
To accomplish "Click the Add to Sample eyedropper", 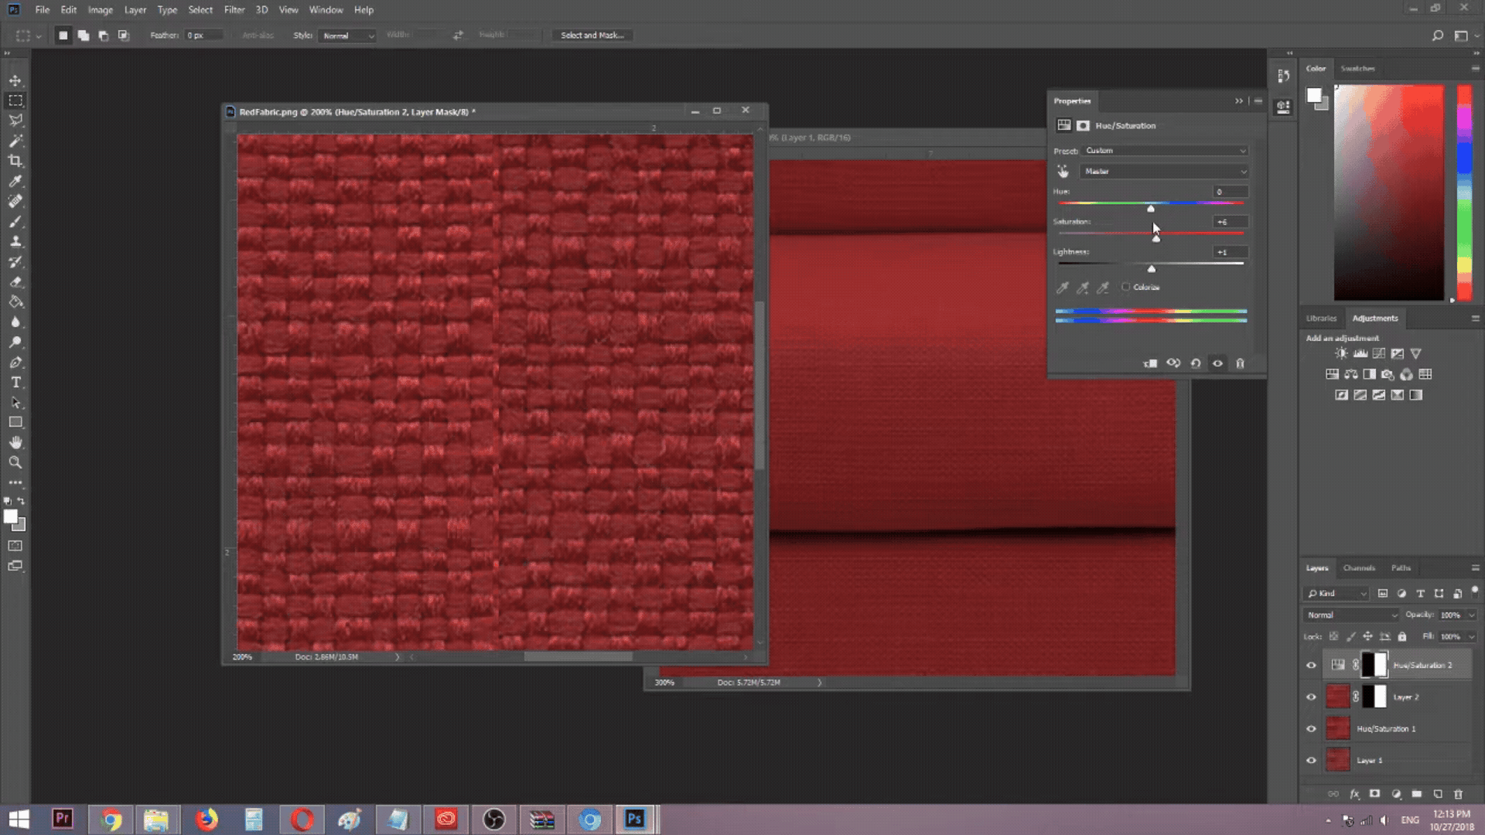I will (1083, 288).
